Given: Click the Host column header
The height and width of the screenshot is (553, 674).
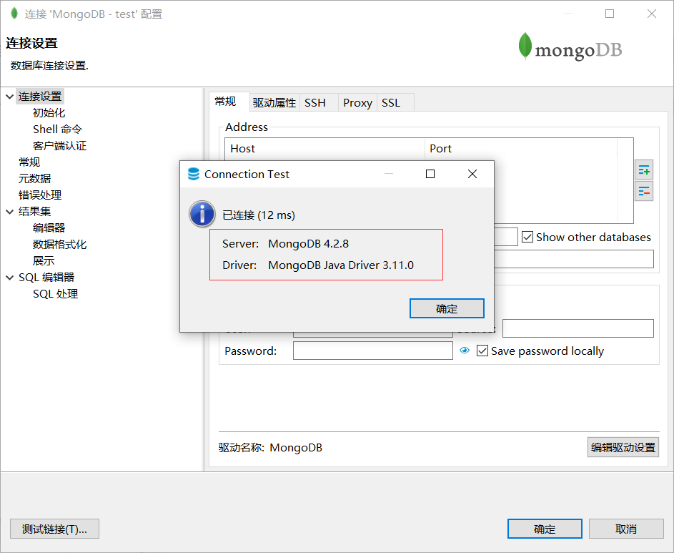Looking at the screenshot, I should tap(325, 149).
